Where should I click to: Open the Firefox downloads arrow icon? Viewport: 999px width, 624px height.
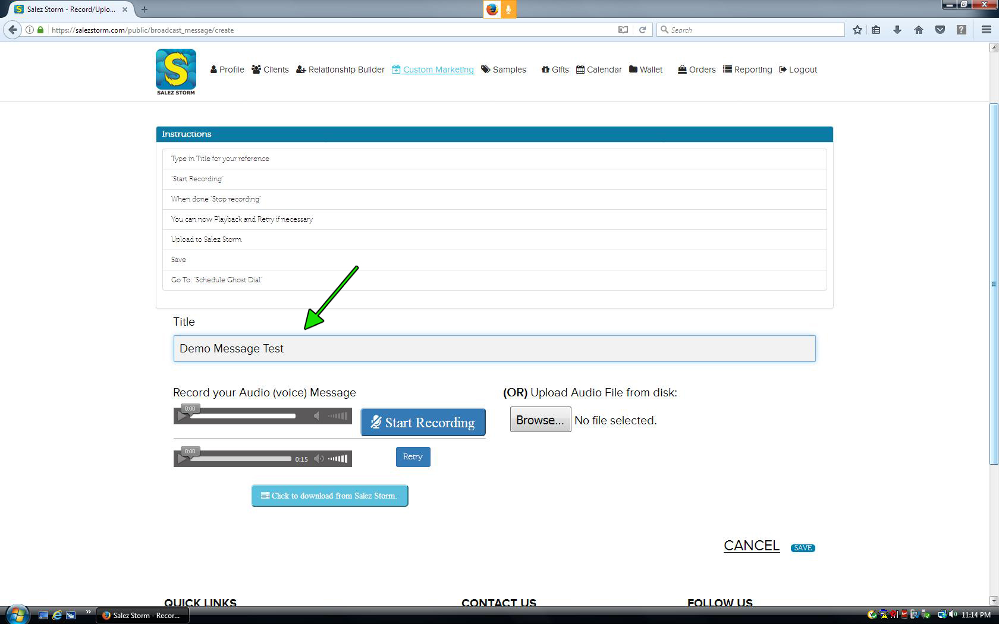[x=897, y=30]
